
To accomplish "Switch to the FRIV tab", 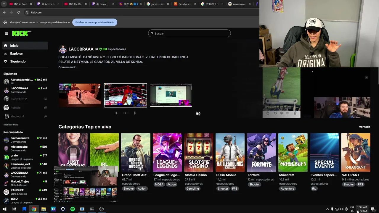I will point(130,4).
